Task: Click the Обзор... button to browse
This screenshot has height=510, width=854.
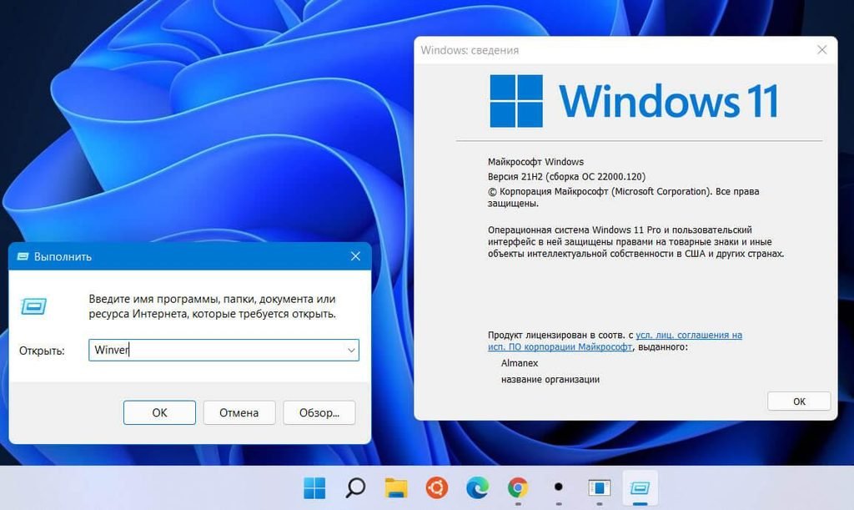Action: [319, 412]
